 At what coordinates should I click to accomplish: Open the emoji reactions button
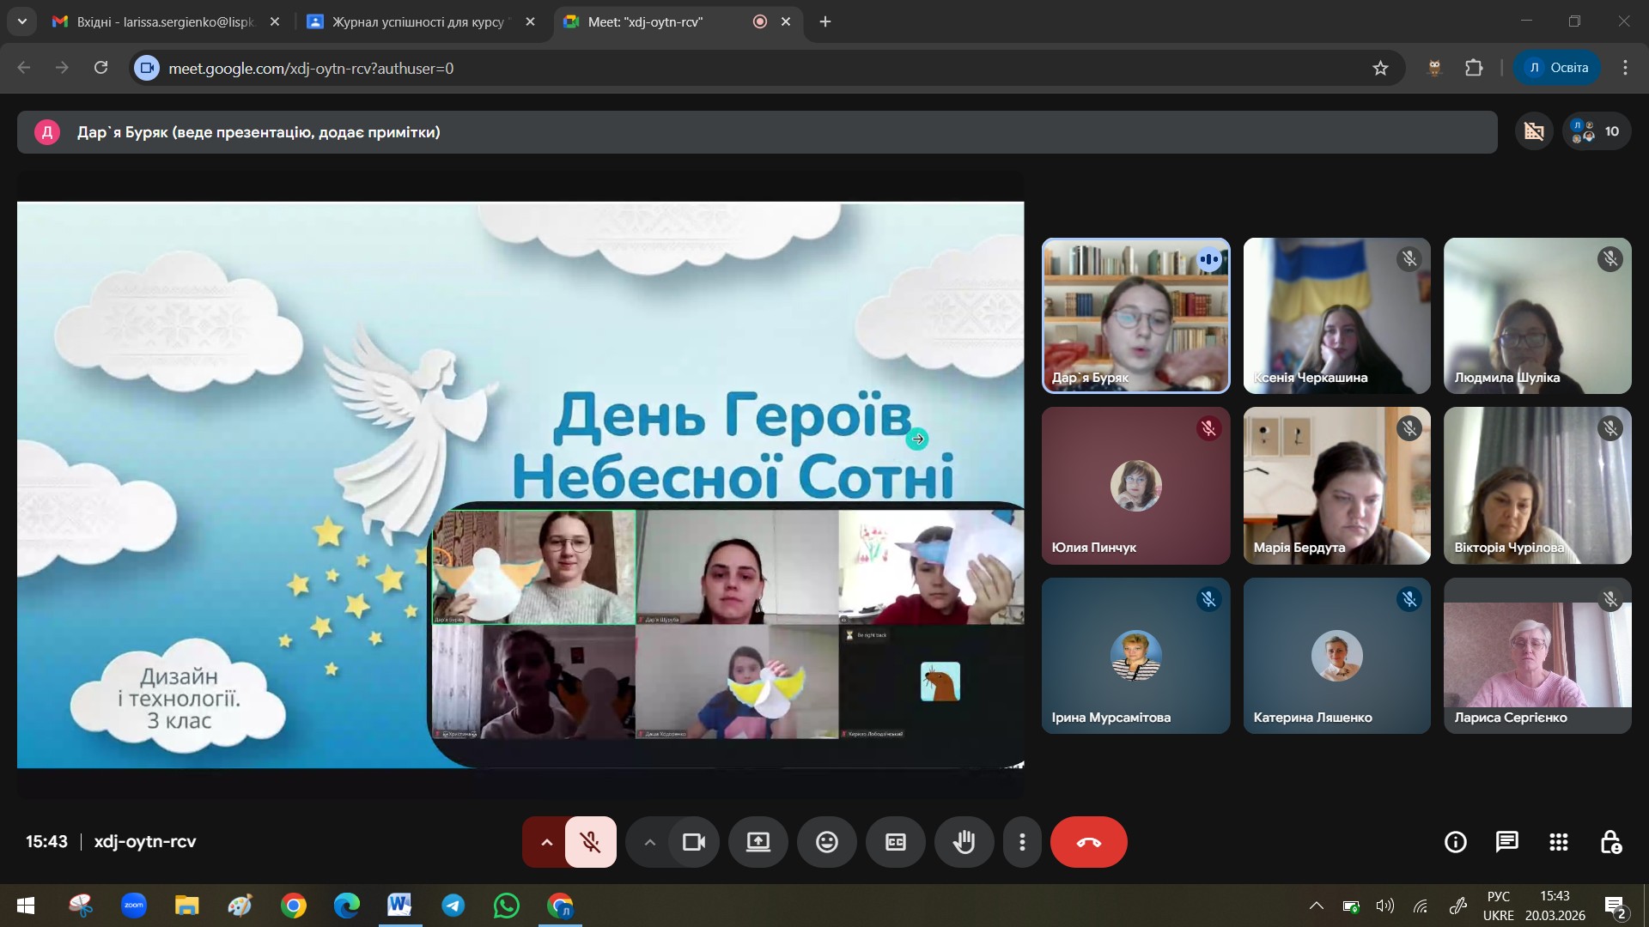826,842
